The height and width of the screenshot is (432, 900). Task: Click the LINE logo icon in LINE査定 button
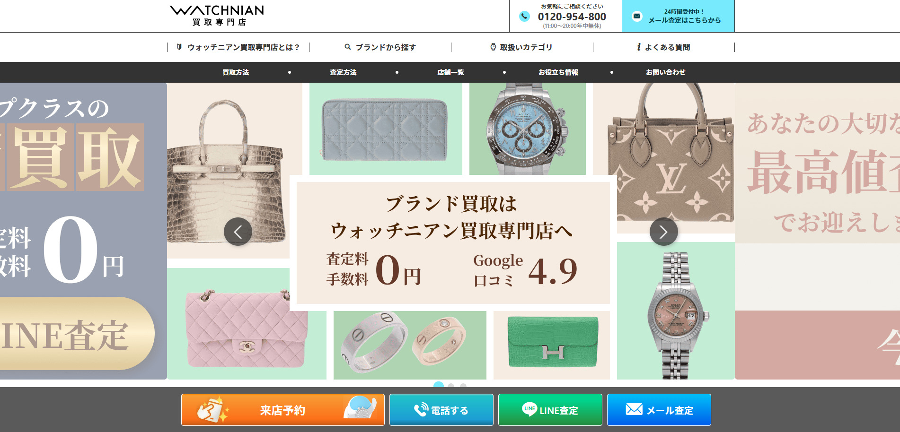click(x=529, y=409)
